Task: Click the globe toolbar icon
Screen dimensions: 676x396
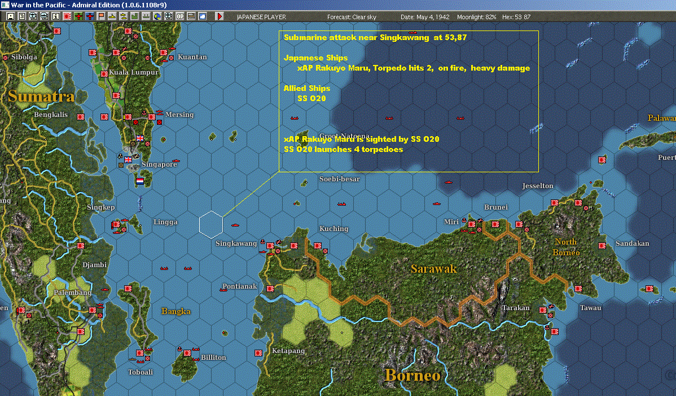Action: coord(157,16)
